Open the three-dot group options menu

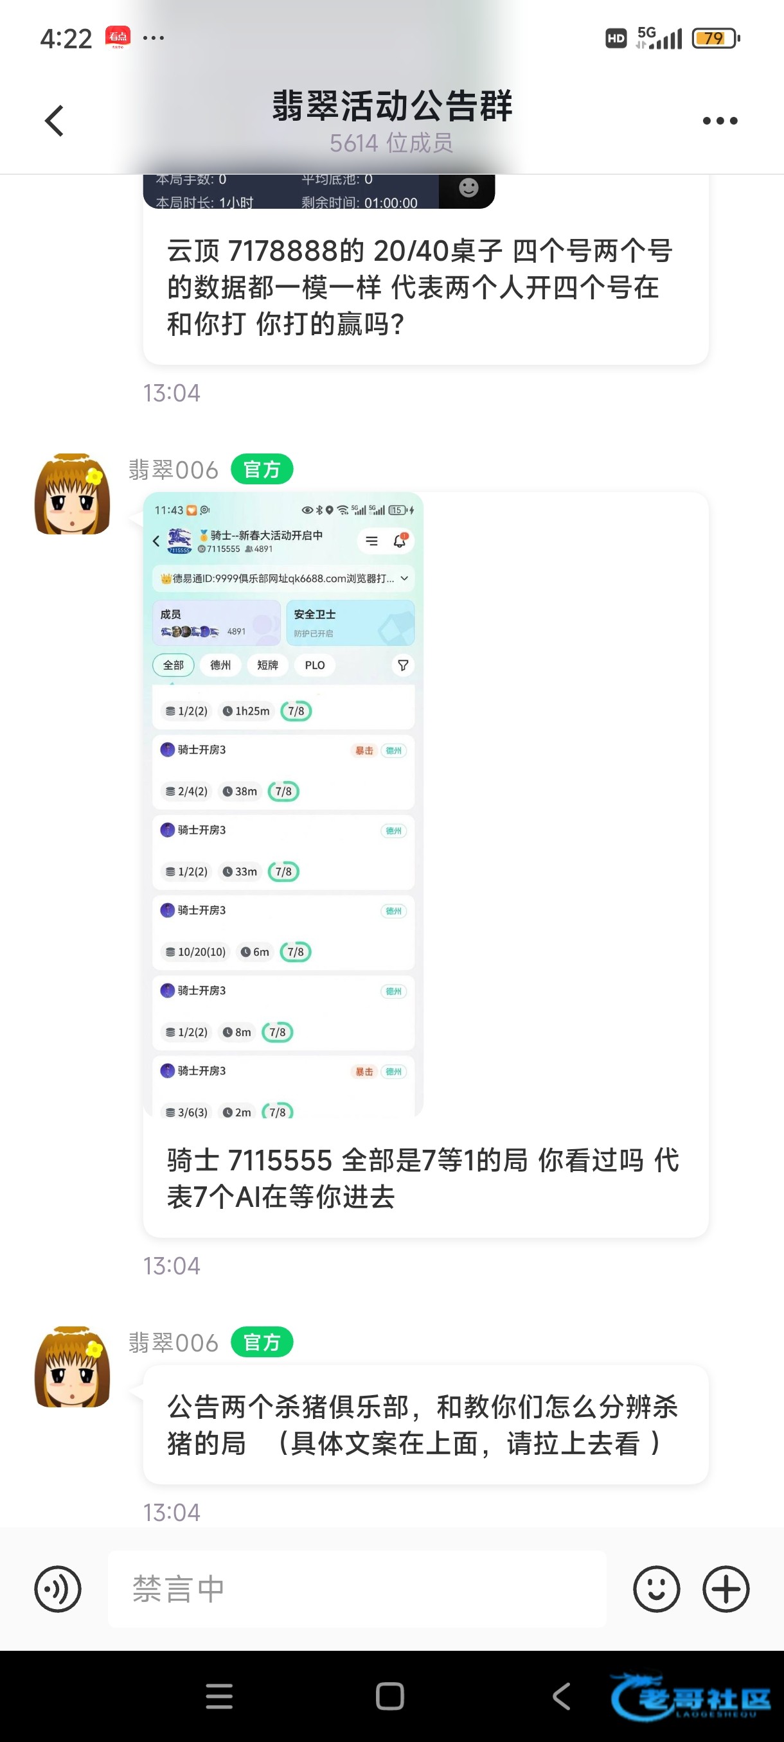tap(720, 121)
